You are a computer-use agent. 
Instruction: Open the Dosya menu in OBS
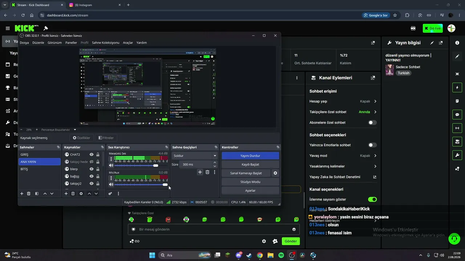(x=24, y=43)
